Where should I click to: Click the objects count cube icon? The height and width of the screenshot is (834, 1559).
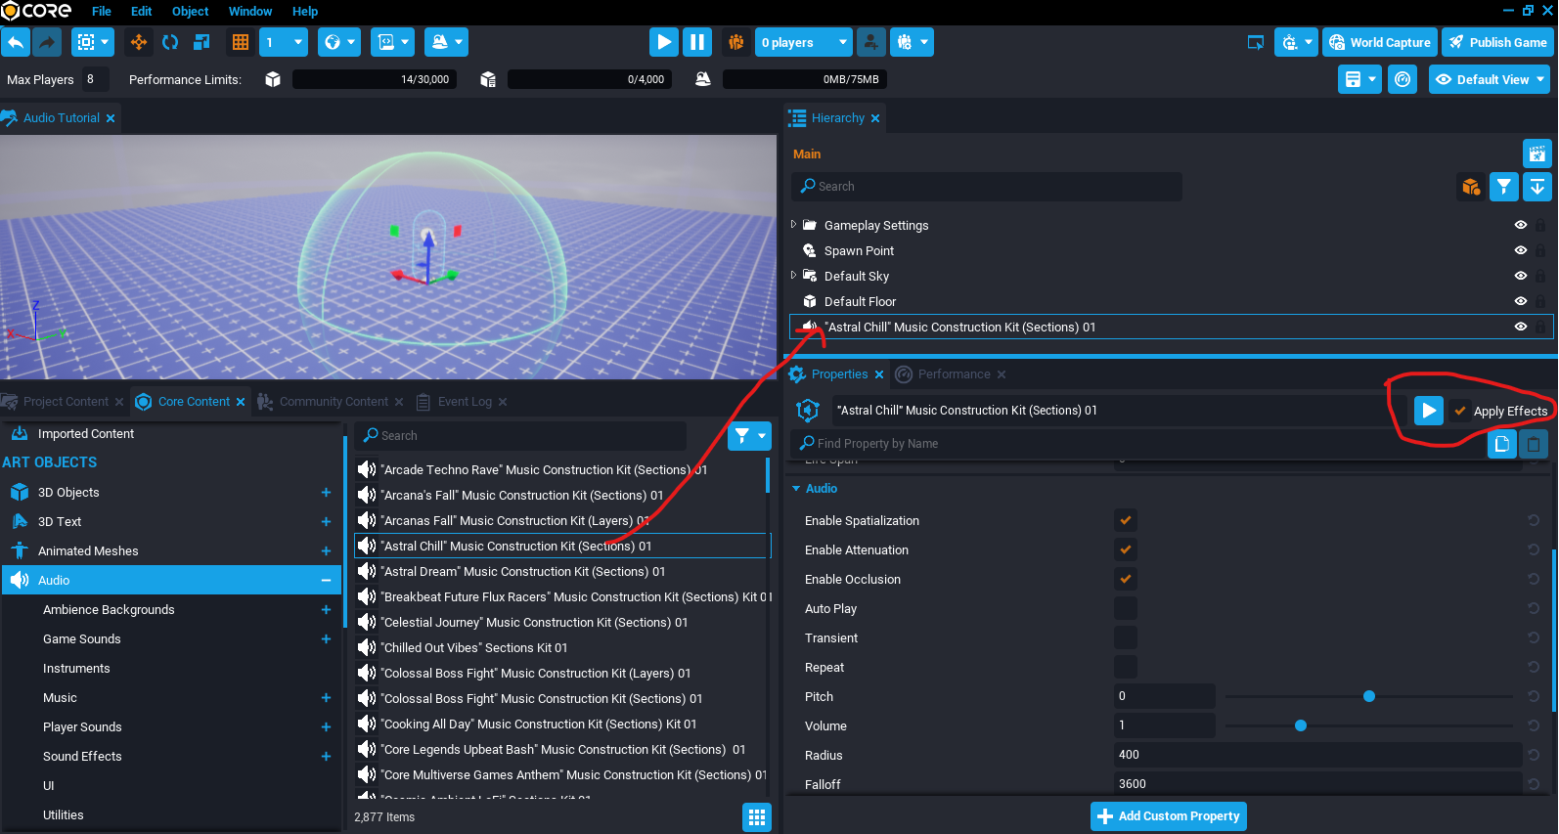pos(273,79)
